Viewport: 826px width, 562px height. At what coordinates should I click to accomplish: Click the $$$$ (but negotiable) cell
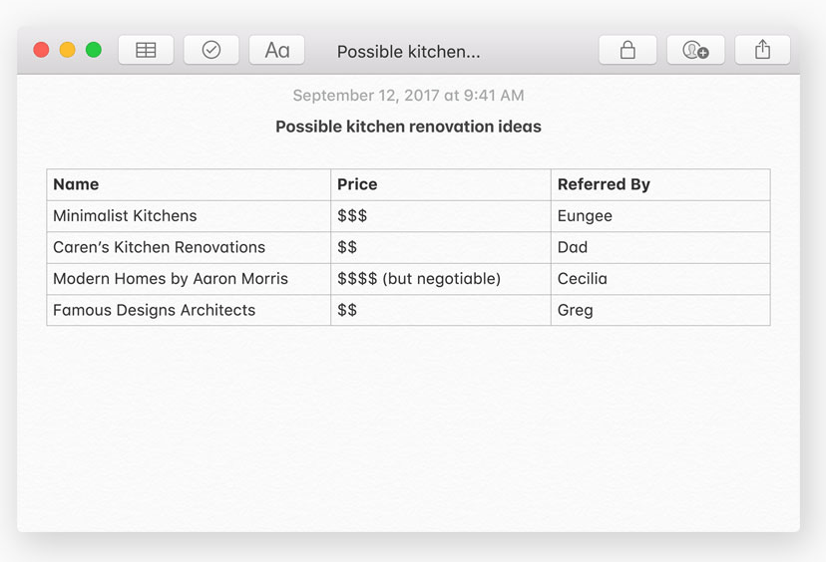(x=441, y=279)
